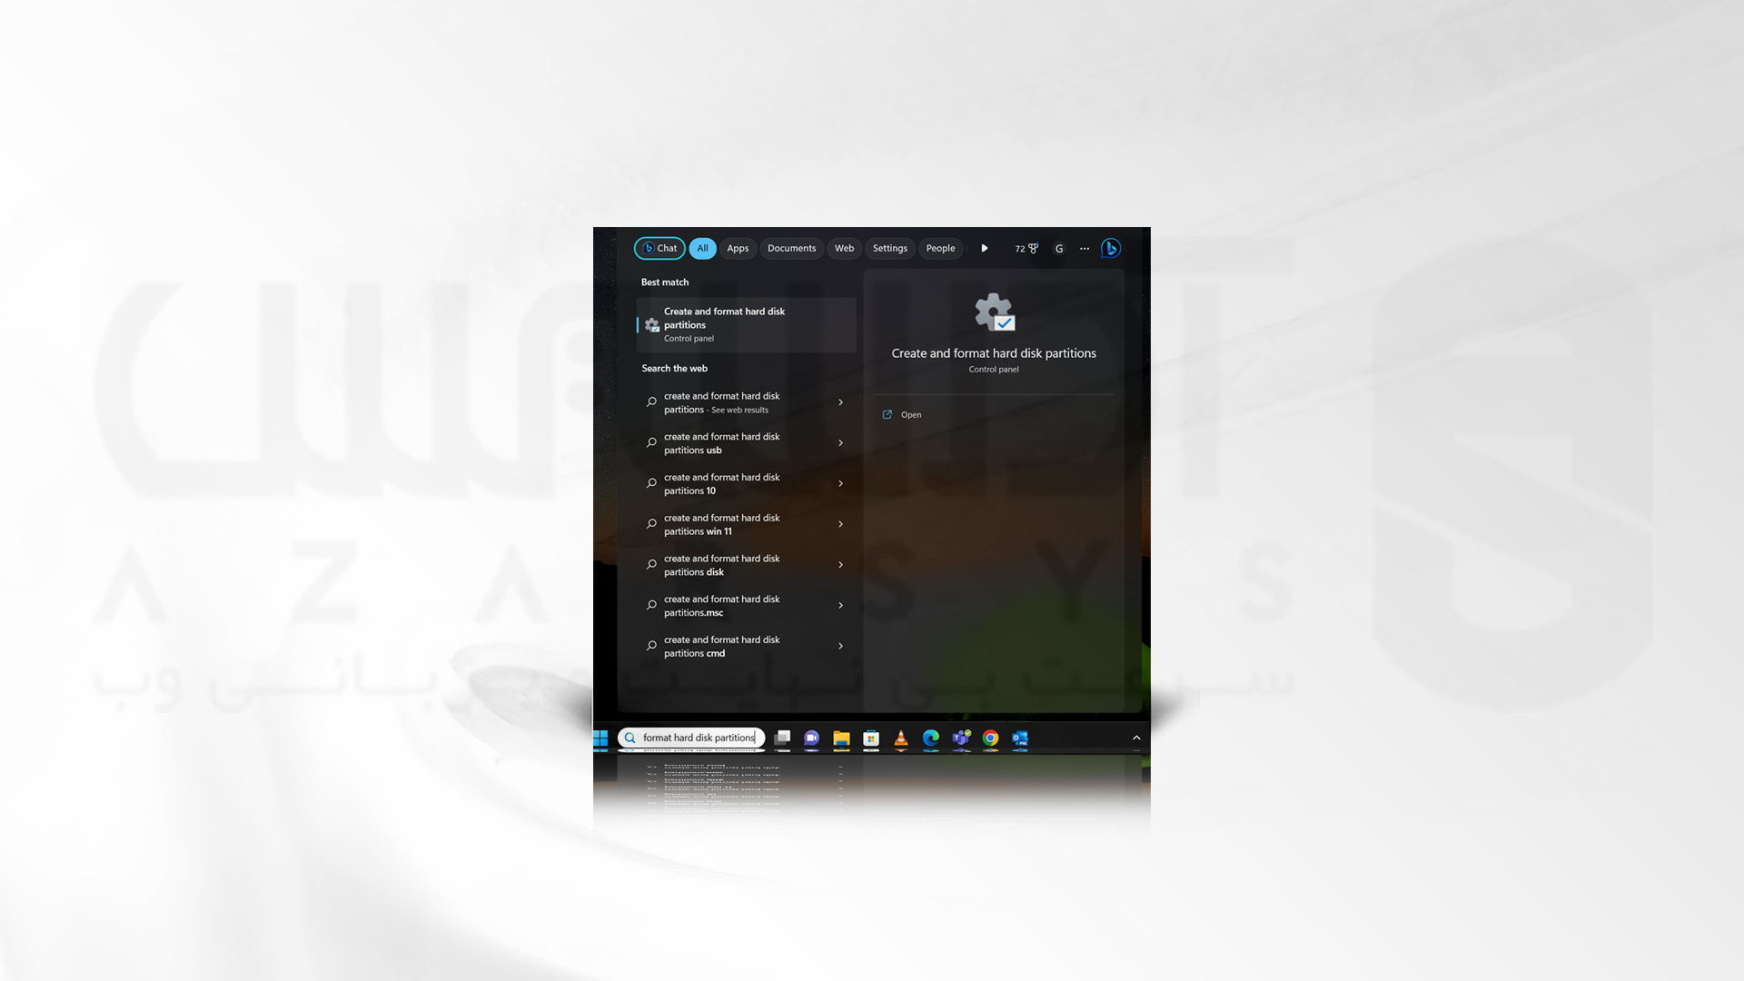1744x981 pixels.
Task: Open the Documents search filter
Action: point(792,248)
